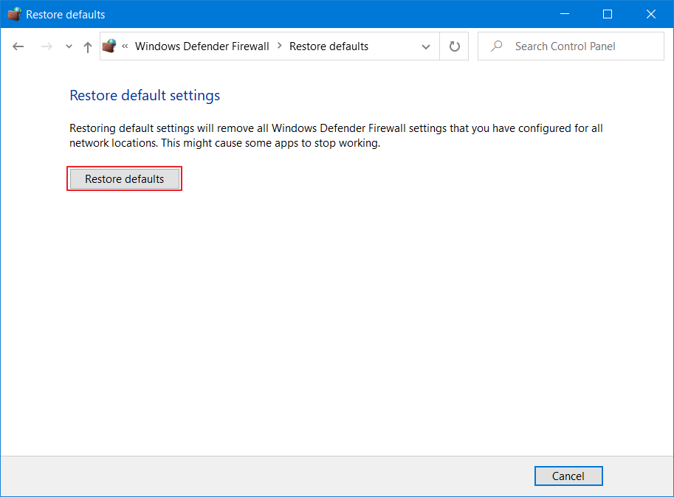This screenshot has height=497, width=674.
Task: Refresh the current Control Panel page
Action: point(454,46)
